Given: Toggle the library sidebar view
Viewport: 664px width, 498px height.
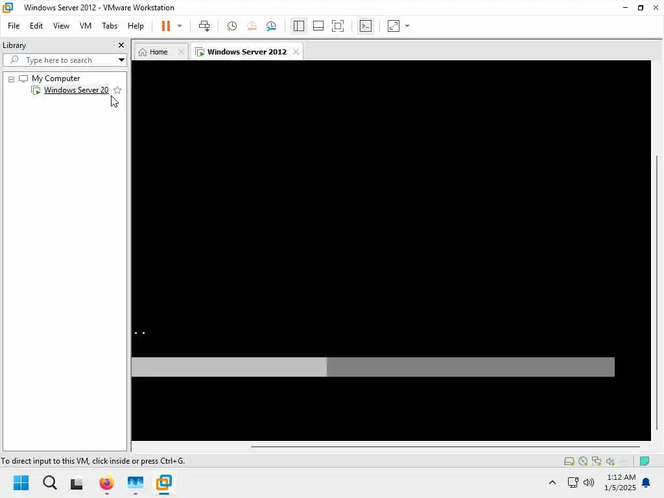Looking at the screenshot, I should tap(298, 26).
